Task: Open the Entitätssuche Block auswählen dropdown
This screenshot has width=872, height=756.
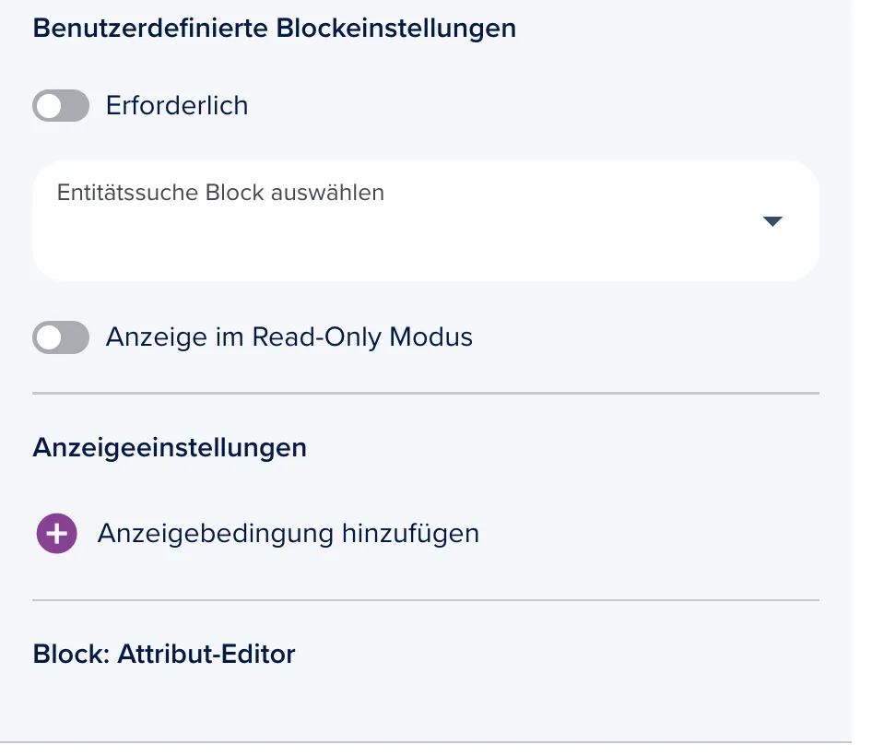Action: pyautogui.click(x=426, y=221)
